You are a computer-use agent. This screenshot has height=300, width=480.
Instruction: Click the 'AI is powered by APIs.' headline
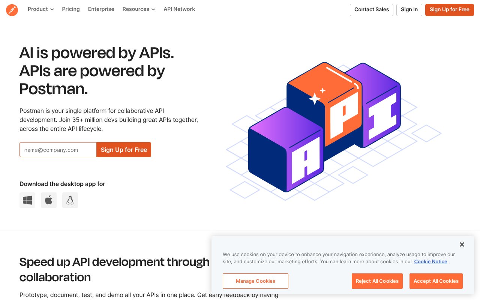pos(97,53)
